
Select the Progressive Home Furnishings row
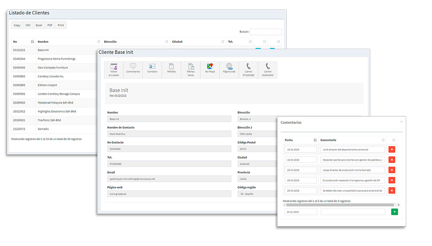tap(54, 59)
